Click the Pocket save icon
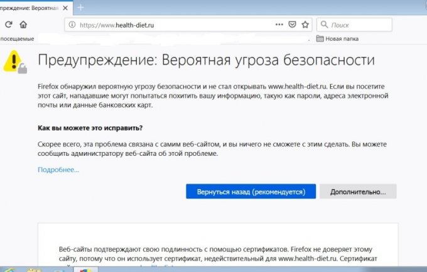Image resolution: width=427 pixels, height=272 pixels. (292, 24)
